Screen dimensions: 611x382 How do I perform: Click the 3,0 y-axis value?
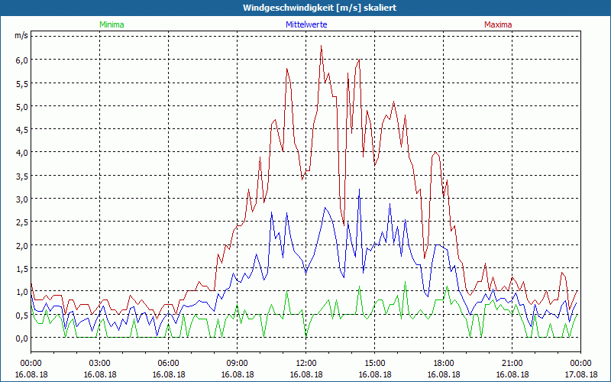(x=22, y=199)
